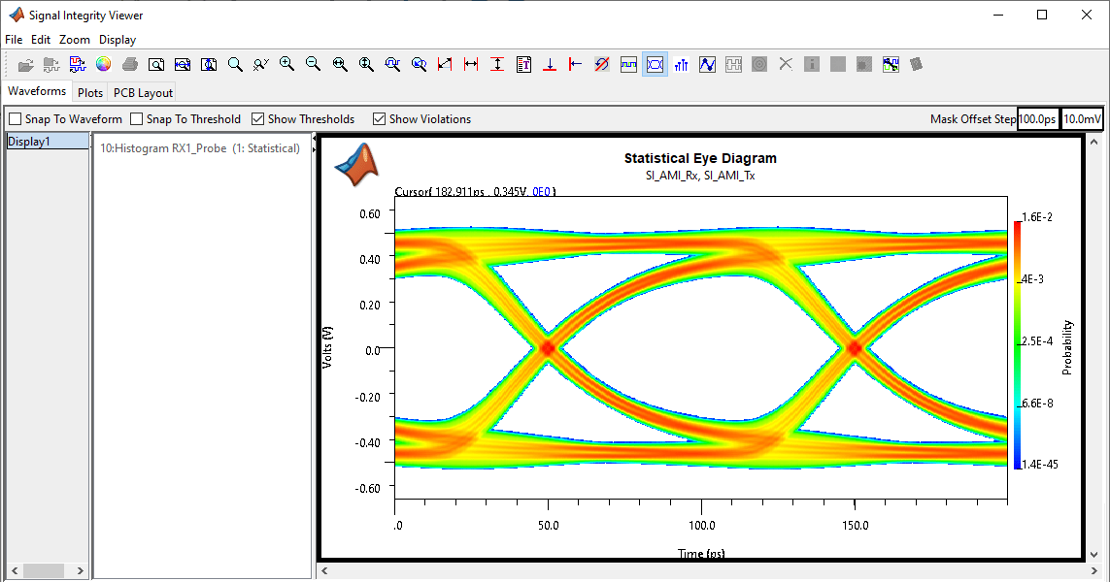Select the horizontal measurement tool
This screenshot has width=1110, height=582.
click(x=471, y=64)
